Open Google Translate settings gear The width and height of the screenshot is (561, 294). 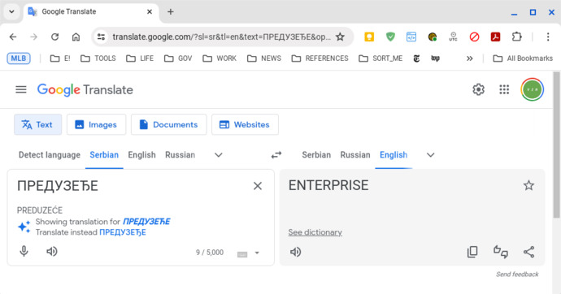478,89
